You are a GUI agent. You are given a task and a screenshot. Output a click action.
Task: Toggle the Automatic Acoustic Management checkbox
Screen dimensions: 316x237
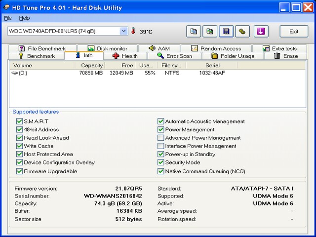(160, 121)
